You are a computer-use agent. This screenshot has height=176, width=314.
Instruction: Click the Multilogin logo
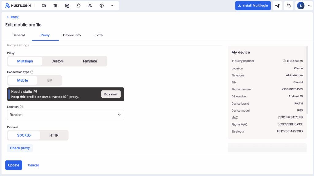(18, 5)
